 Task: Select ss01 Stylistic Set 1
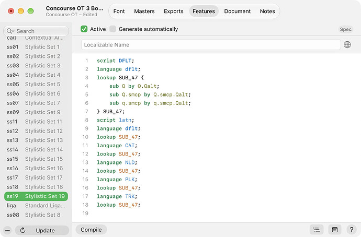[x=36, y=47]
